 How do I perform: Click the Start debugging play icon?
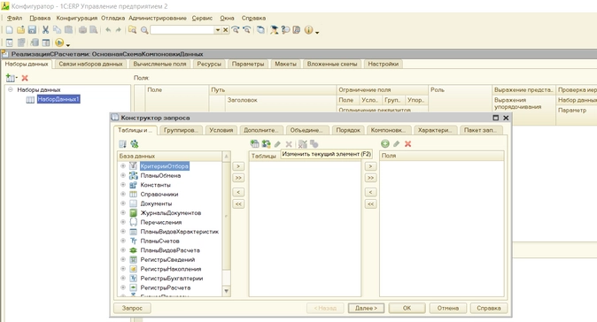(x=59, y=42)
